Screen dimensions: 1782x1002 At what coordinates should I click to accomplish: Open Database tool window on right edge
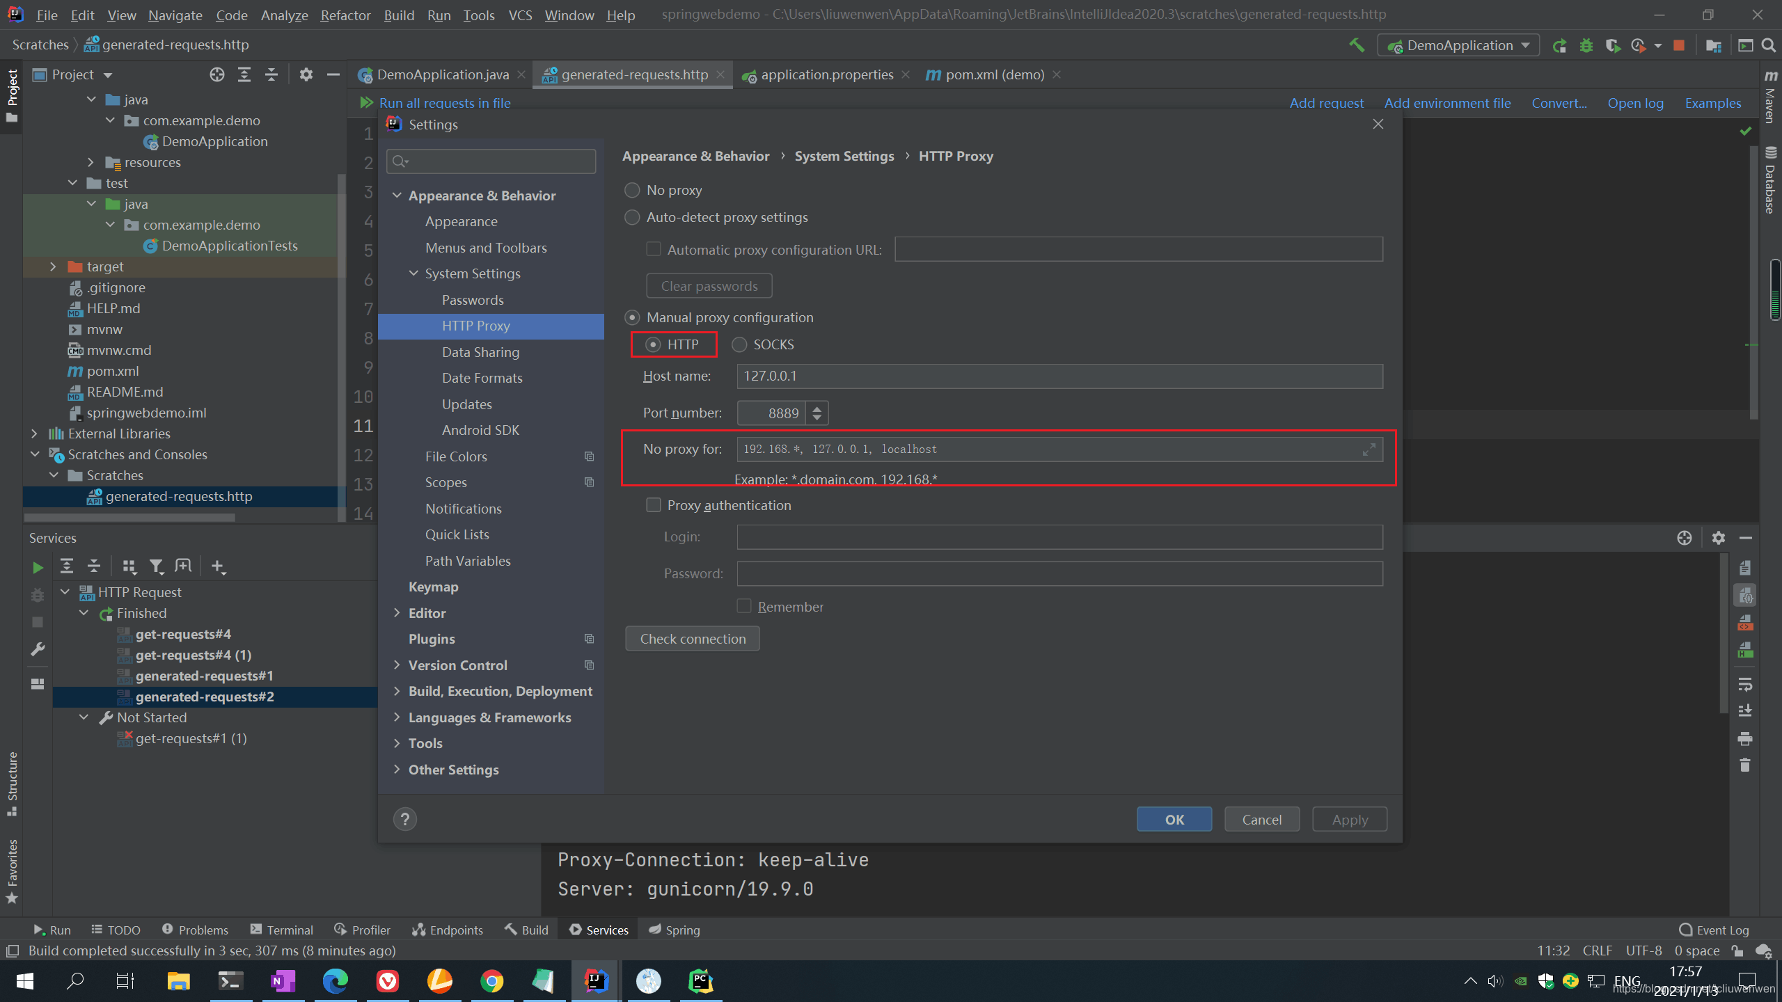click(x=1771, y=180)
